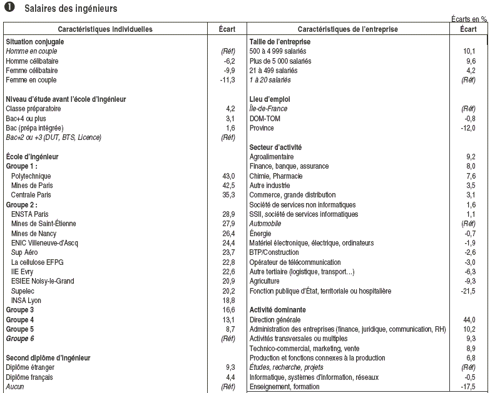This screenshot has height=393, width=490.
Task: Select the 'Agriculture' row label
Action: coord(264,281)
